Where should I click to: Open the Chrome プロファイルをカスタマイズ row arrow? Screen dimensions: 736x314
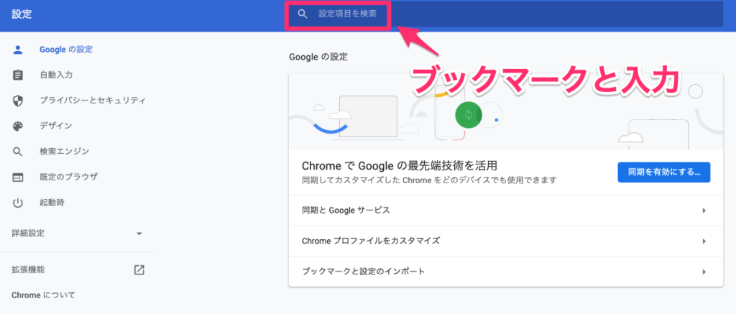click(x=704, y=241)
